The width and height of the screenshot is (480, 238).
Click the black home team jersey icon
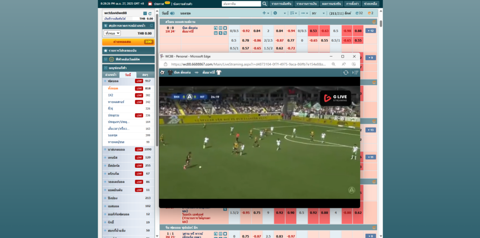click(170, 72)
